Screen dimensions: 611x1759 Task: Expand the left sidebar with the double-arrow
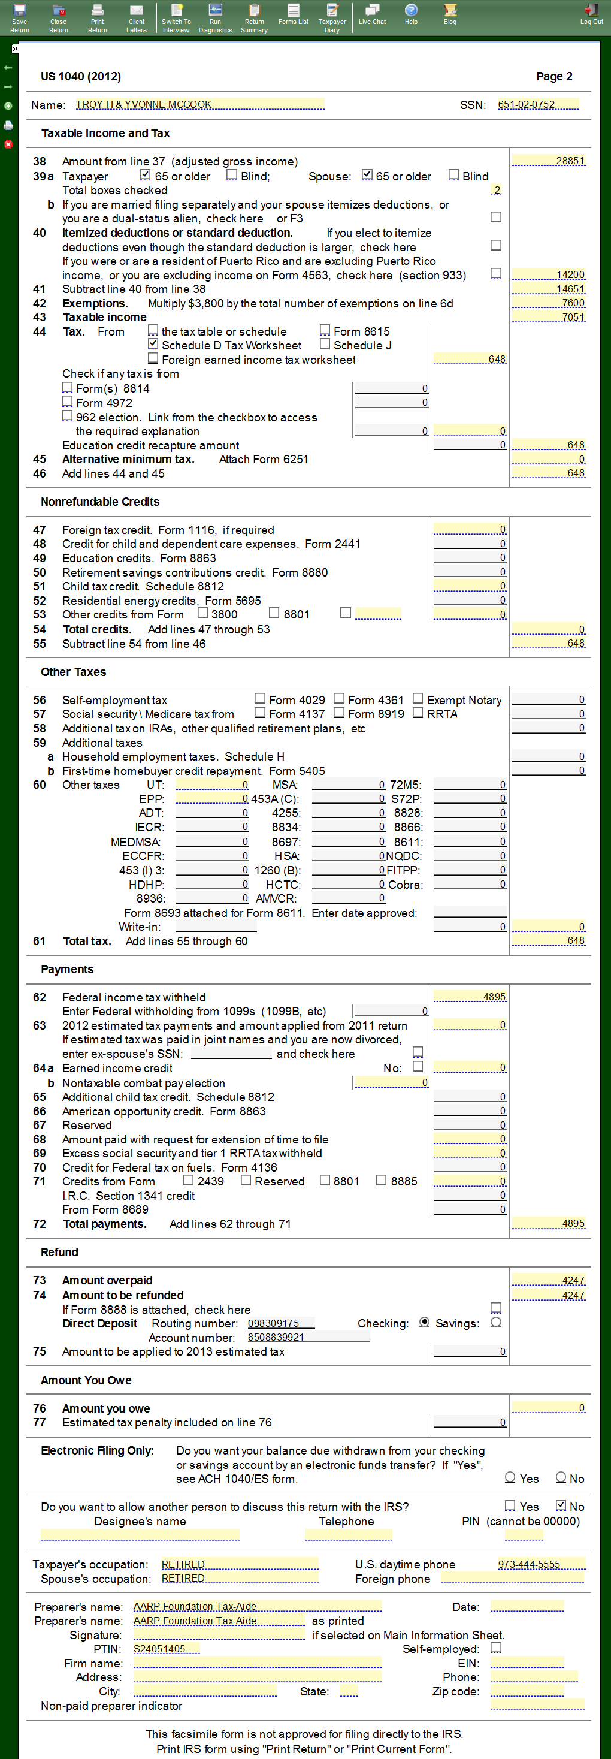15,49
